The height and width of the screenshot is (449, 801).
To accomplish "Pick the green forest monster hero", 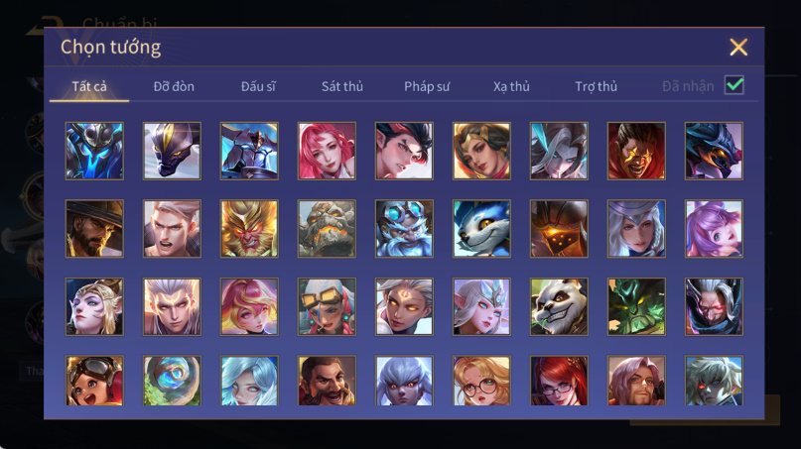I will coord(636,306).
